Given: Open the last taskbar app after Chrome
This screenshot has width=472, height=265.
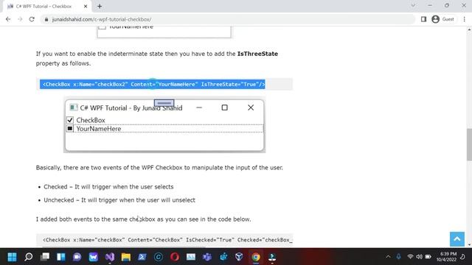Looking at the screenshot, I should coord(272,257).
